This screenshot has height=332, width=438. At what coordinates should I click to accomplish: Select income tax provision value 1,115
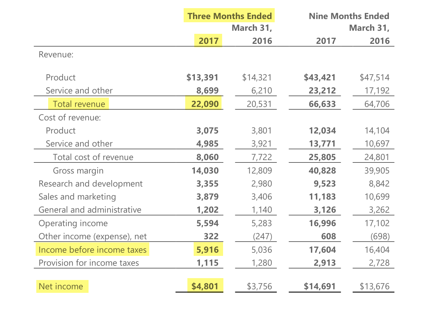click(207, 263)
